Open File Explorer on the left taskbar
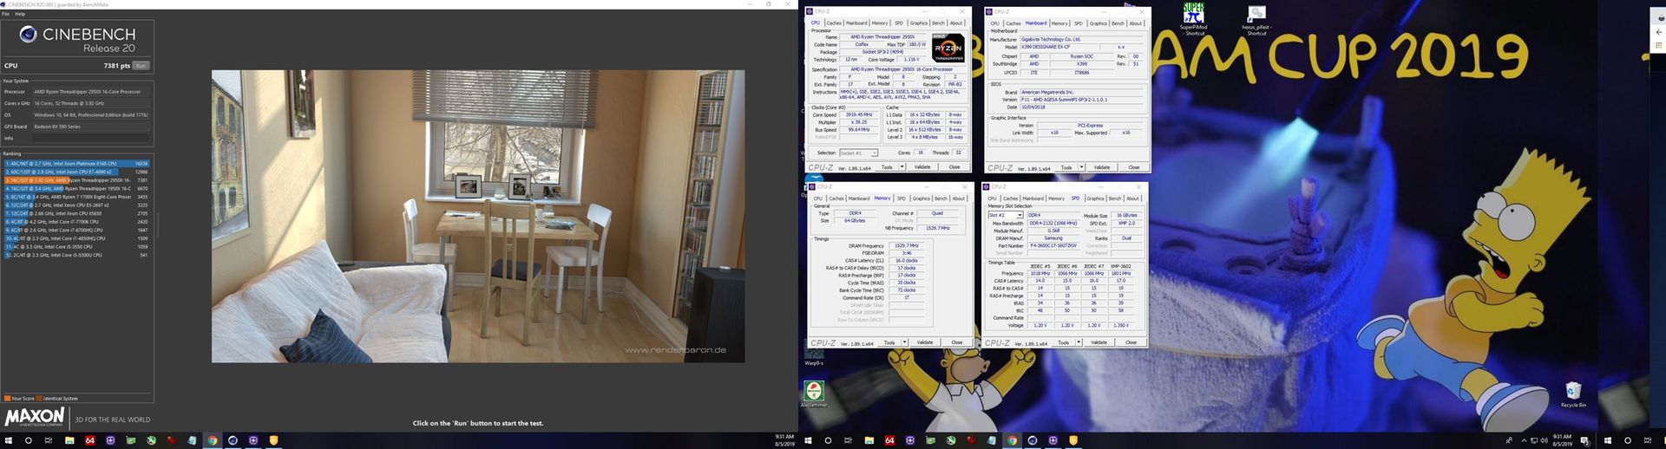The image size is (1666, 449). click(69, 440)
